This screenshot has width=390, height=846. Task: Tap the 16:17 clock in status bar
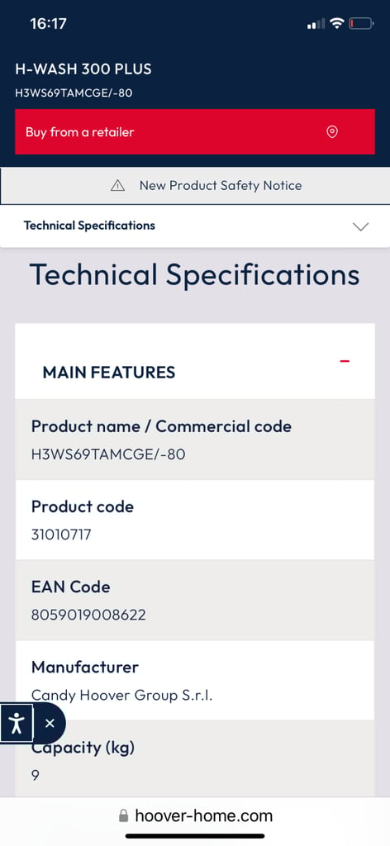click(x=48, y=24)
